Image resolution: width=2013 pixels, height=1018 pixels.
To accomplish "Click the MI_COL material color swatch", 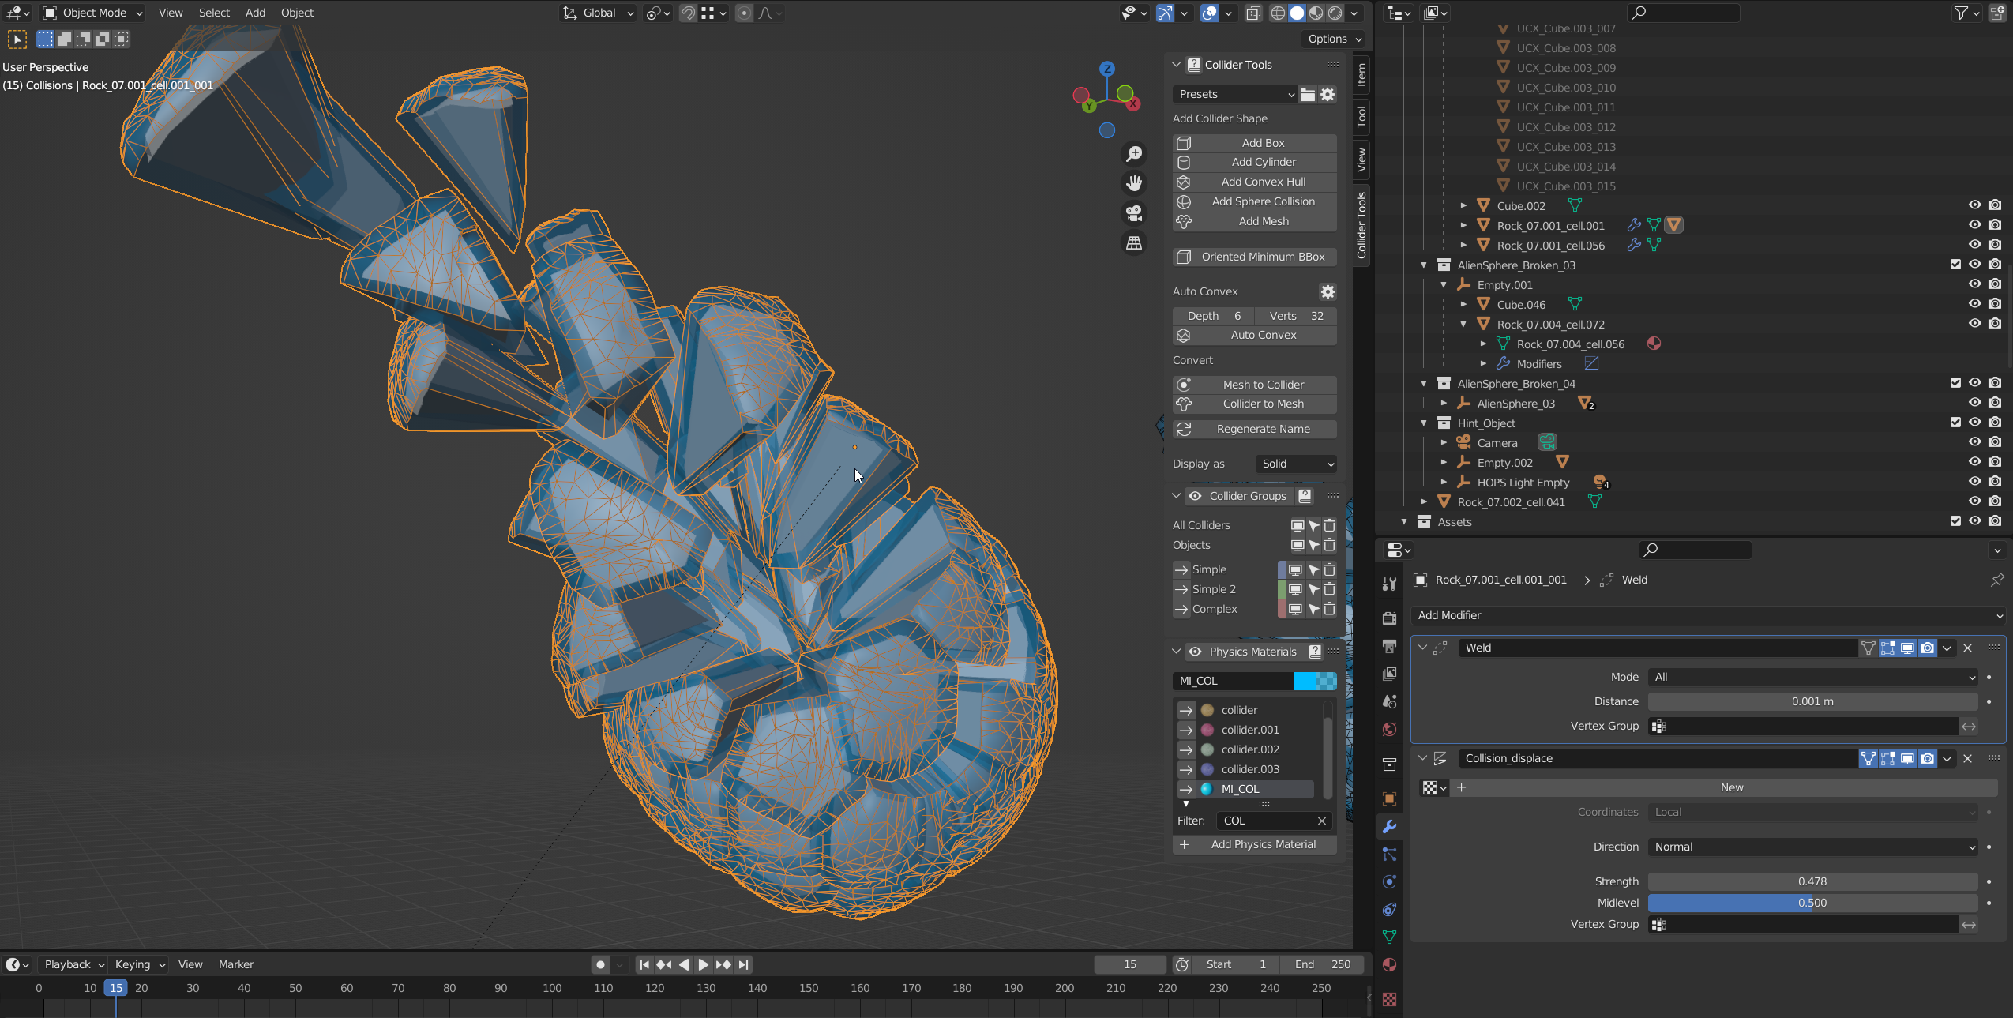I will coord(1316,680).
